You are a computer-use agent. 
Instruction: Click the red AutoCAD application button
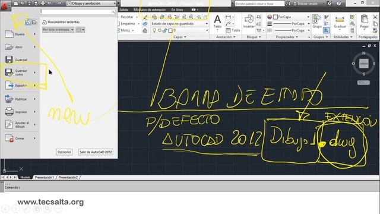coord(5,5)
